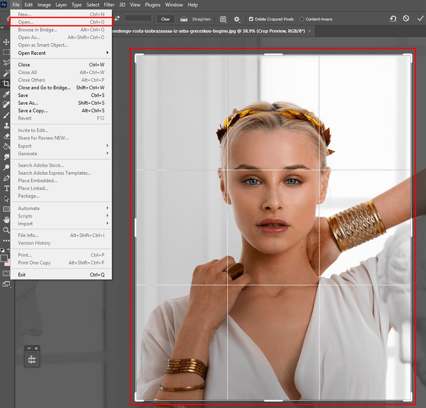Toggle Quick Mask mode
Image resolution: width=426 pixels, height=408 pixels.
tap(6, 273)
